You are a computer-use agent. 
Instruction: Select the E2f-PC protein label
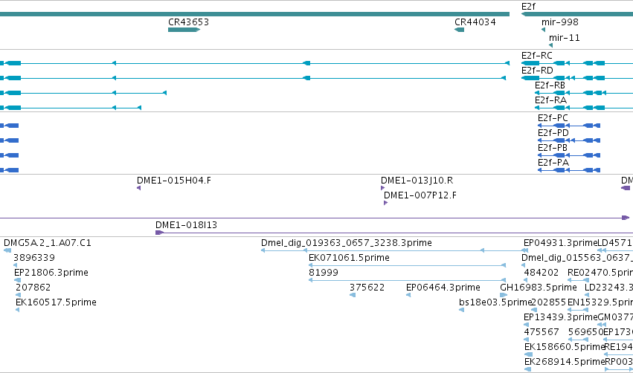(x=553, y=117)
